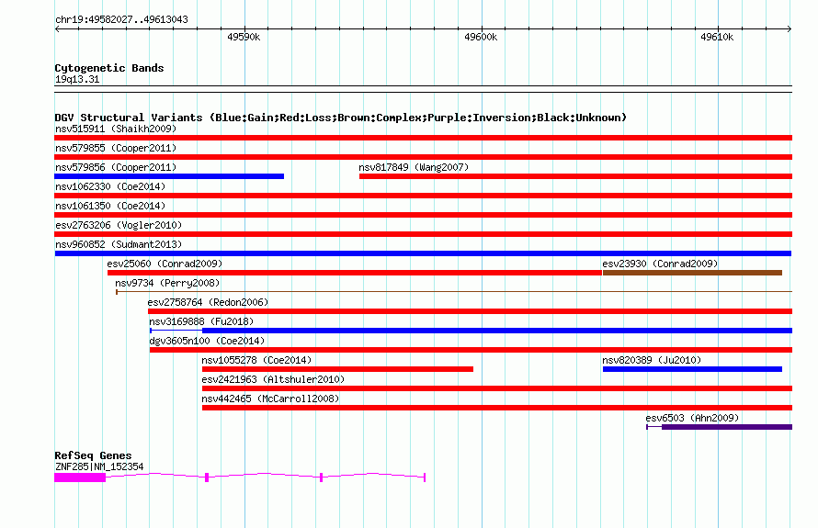Image resolution: width=818 pixels, height=528 pixels.
Task: Select the red dgv3605n100 loss bar
Action: 471,350
